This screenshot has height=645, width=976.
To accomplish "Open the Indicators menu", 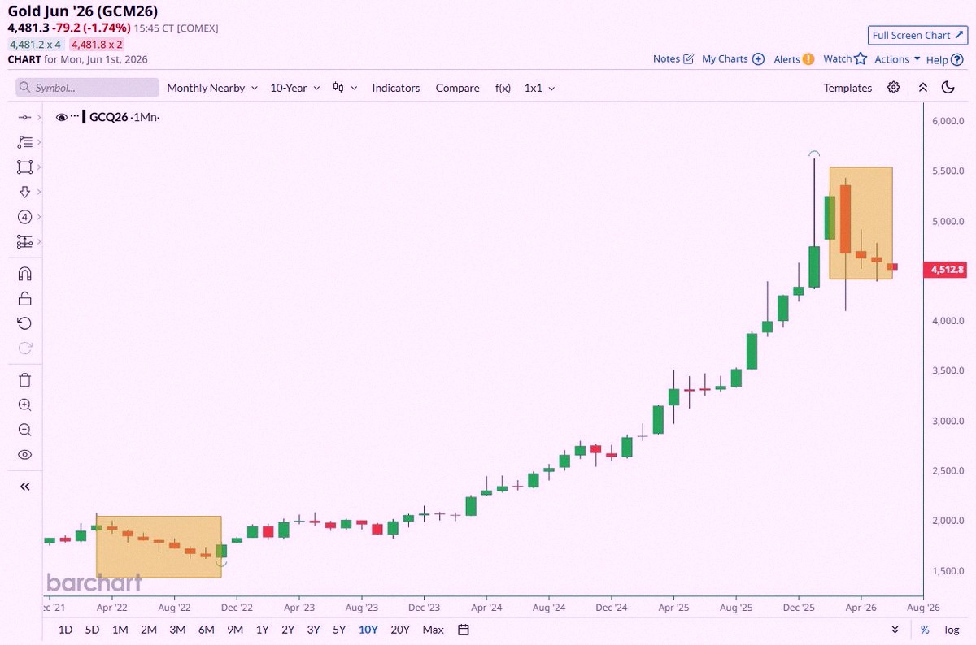I will click(x=396, y=88).
